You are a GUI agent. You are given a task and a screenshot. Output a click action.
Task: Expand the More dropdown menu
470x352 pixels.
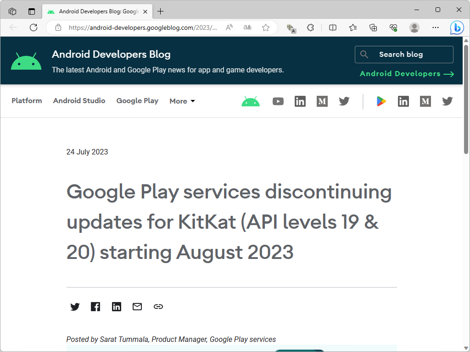[x=182, y=101]
